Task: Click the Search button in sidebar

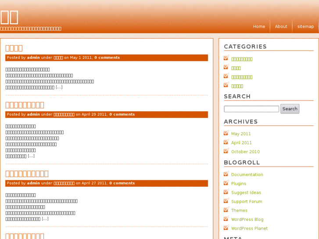Action: tap(290, 109)
